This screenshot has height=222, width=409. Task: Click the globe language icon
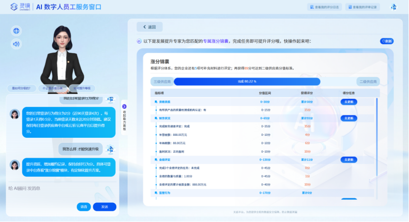point(16,31)
